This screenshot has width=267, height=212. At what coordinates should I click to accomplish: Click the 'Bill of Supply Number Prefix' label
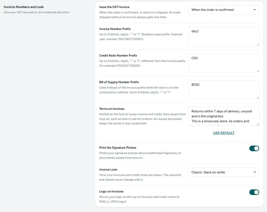tap(119, 82)
